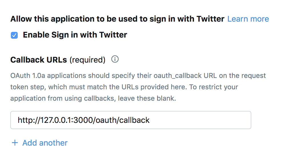Click the token step description line
Viewport: 305px width, 161px height.
(x=124, y=87)
